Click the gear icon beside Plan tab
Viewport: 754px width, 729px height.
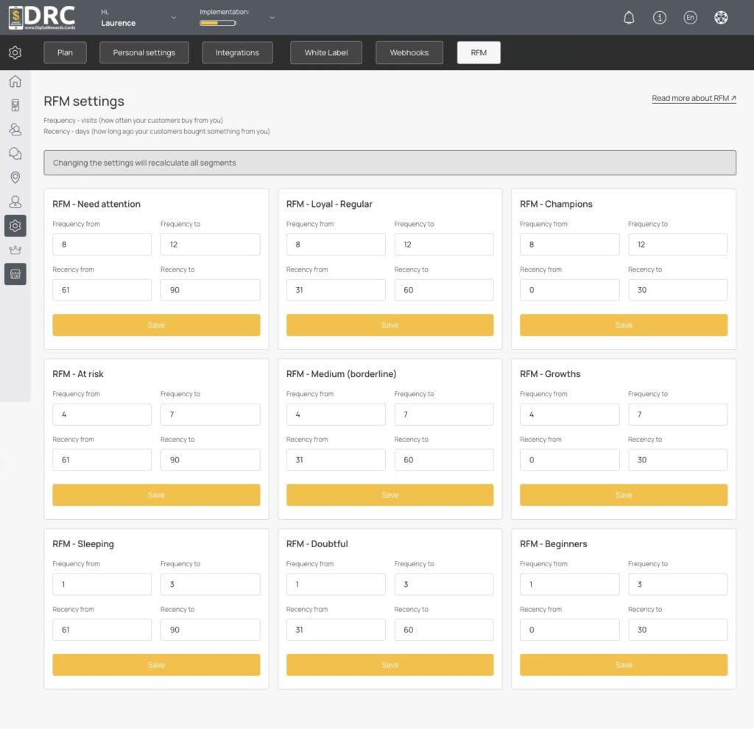pos(15,52)
